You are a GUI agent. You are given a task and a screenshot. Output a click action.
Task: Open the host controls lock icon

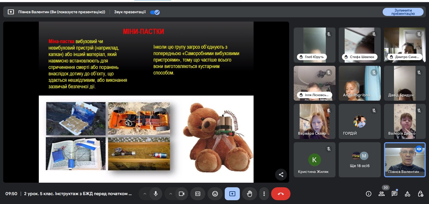(x=420, y=193)
